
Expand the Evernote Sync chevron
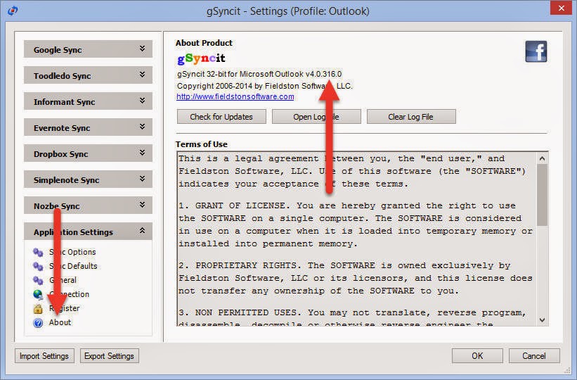142,127
